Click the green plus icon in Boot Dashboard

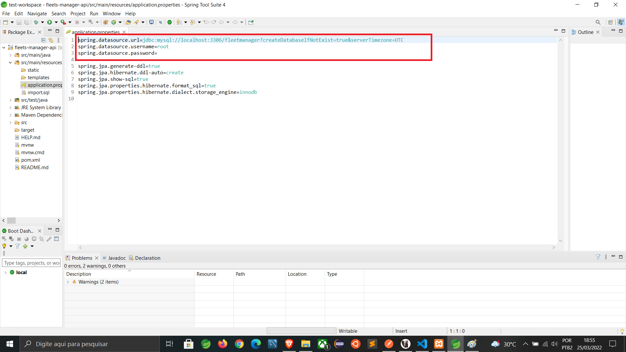[25, 246]
